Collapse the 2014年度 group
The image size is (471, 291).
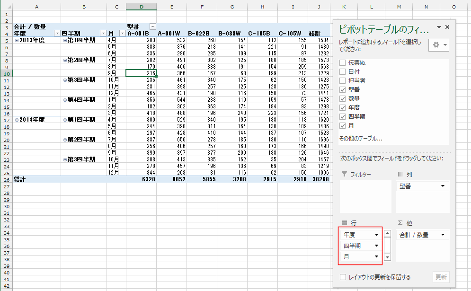point(17,120)
